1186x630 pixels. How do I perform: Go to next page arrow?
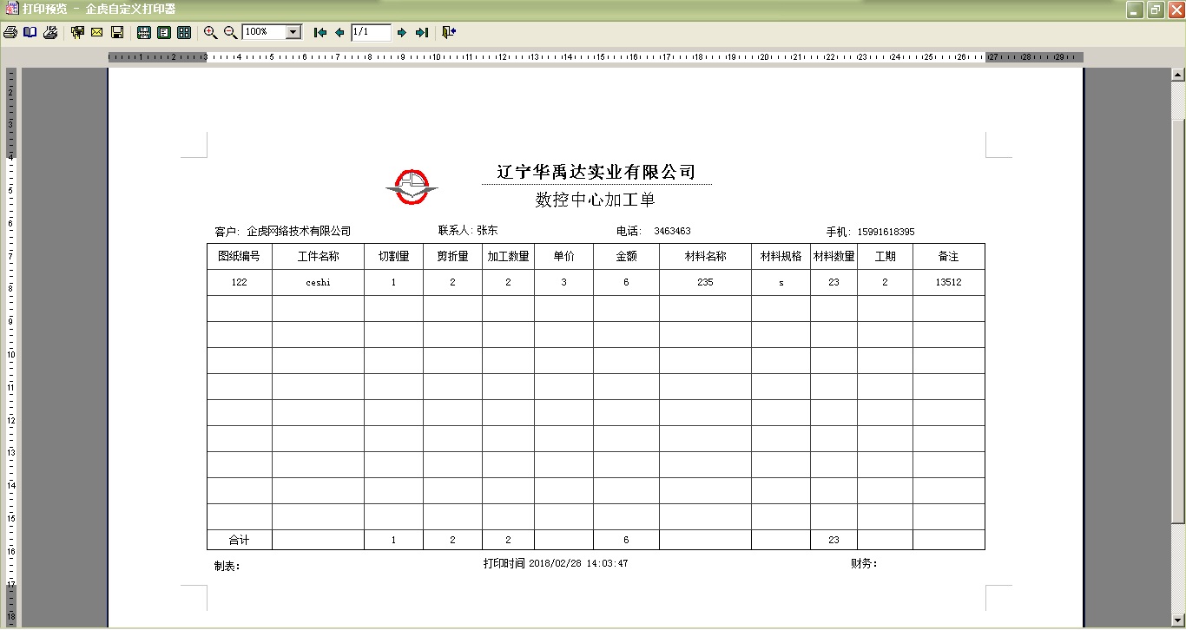[402, 32]
